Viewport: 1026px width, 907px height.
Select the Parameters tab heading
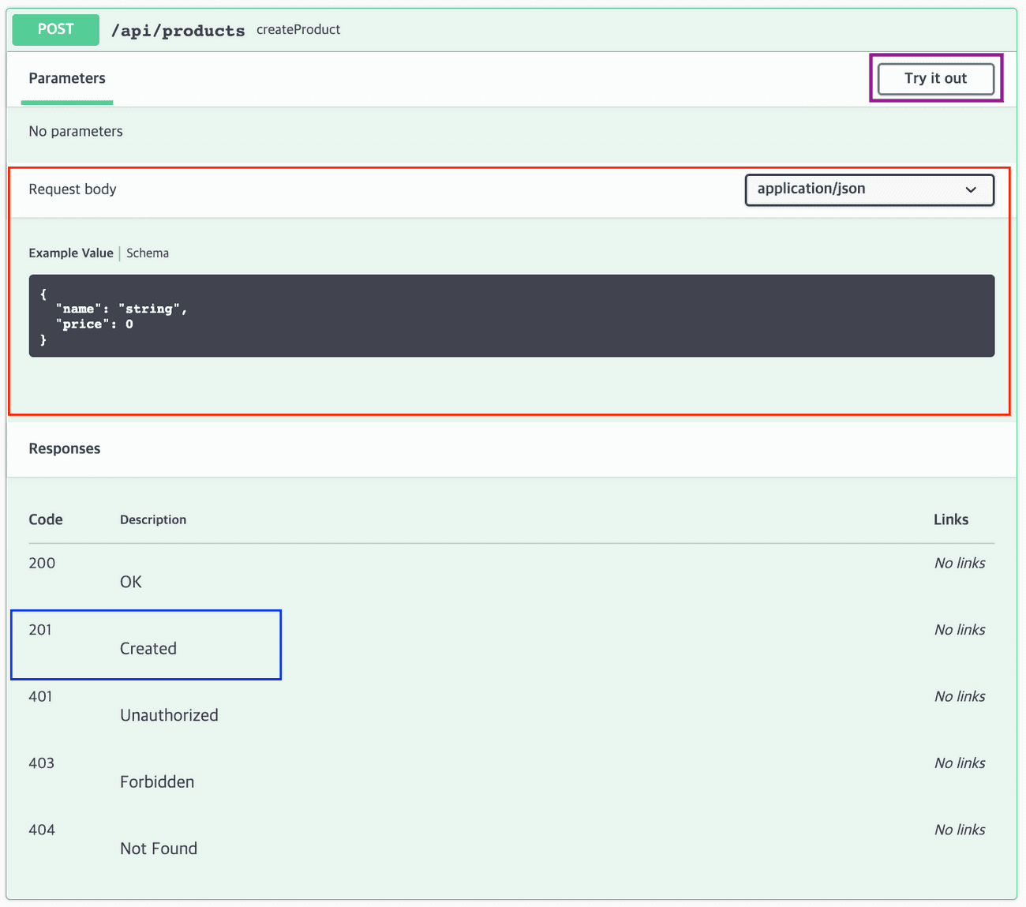pyautogui.click(x=67, y=78)
